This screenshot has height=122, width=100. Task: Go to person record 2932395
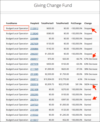(34, 94)
